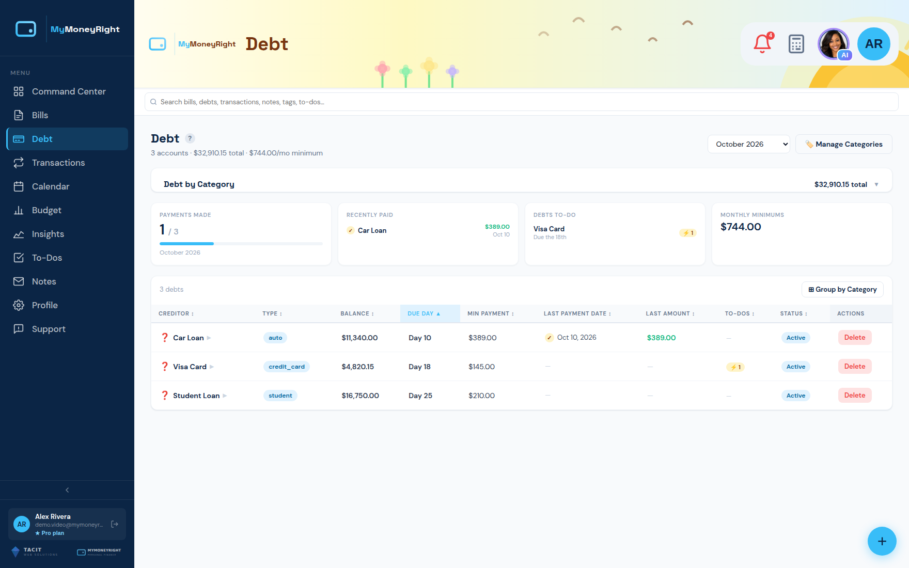909x568 pixels.
Task: Click the question mark icon for Student Loan
Action: pos(165,396)
